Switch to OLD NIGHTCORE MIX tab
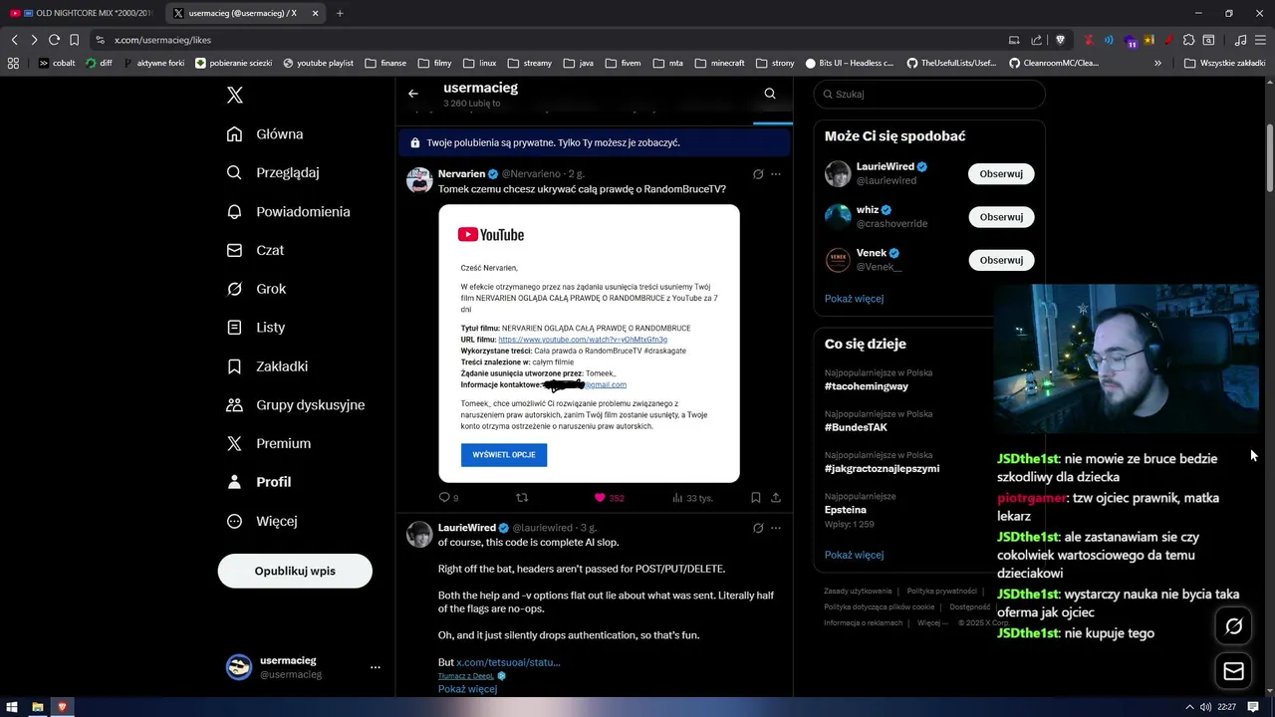Image resolution: width=1275 pixels, height=717 pixels. click(x=81, y=13)
